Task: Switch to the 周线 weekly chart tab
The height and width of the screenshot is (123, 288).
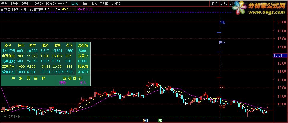Action: click(84, 3)
